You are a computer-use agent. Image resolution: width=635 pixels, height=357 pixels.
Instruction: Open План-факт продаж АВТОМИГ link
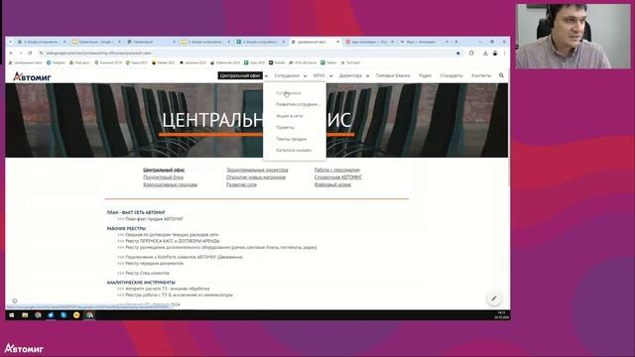click(155, 219)
